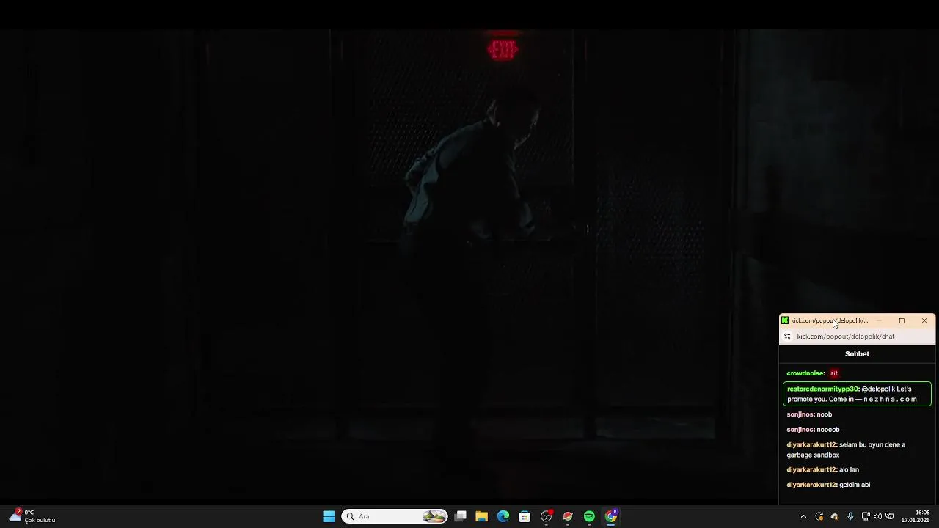Image resolution: width=939 pixels, height=528 pixels.
Task: Close the Kick chat popout window
Action: 924,320
